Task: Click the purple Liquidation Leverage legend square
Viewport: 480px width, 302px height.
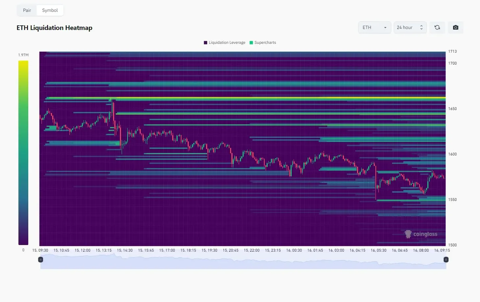Action: pos(205,43)
